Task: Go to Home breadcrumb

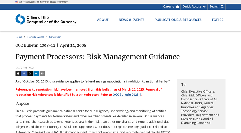Action: coord(19,37)
